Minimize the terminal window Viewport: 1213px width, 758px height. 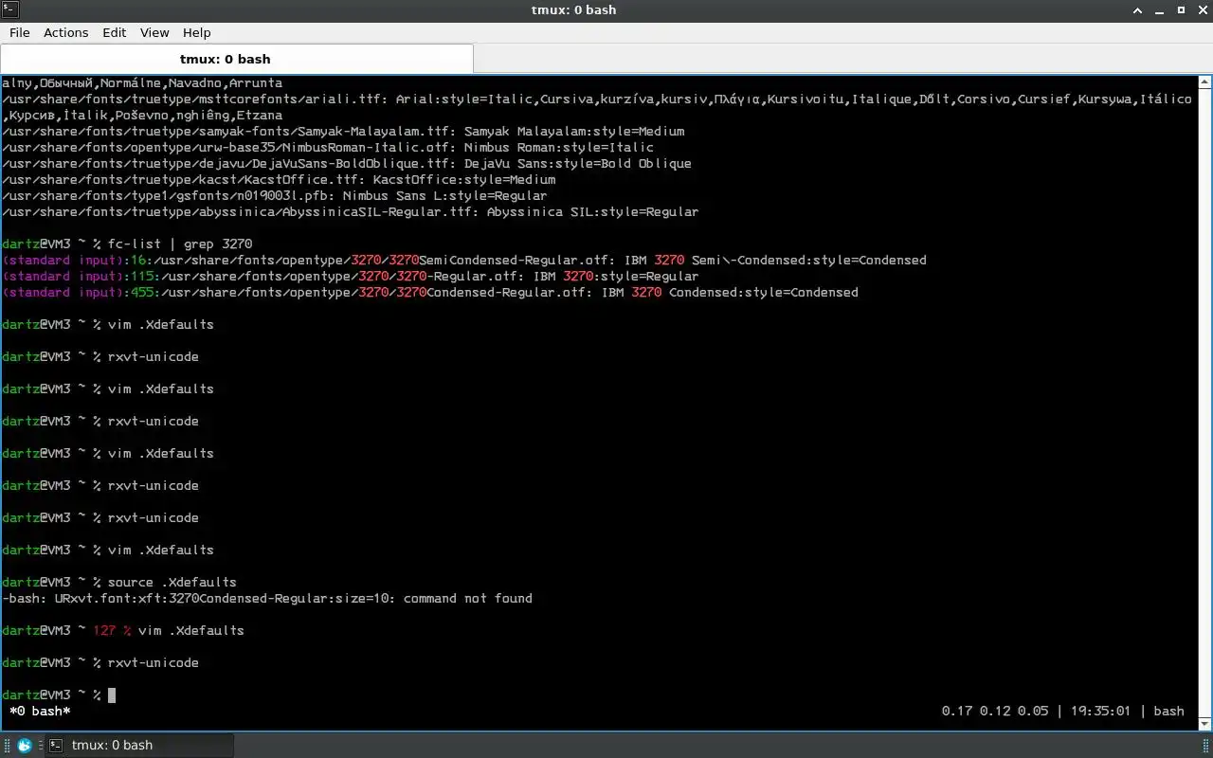coord(1159,9)
